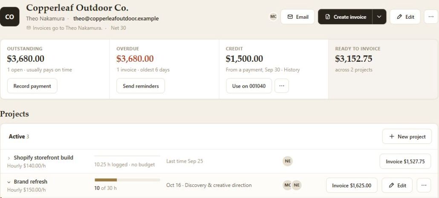Click the New project button
Screen dimensions: 439x198
[407, 137]
